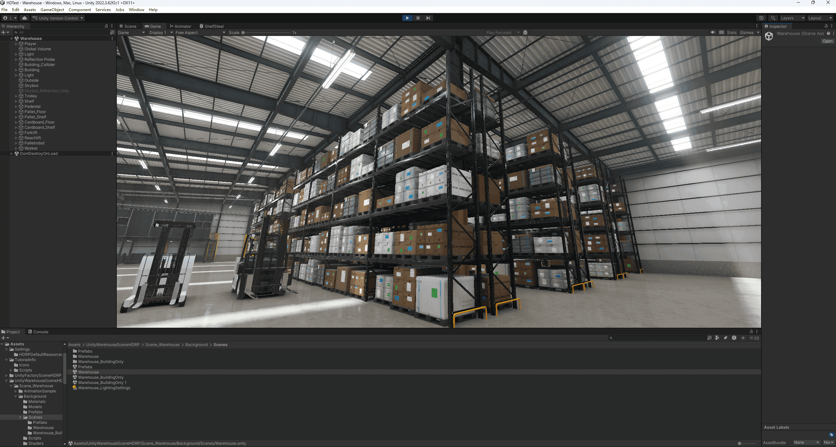Open the Undo History icon

(x=761, y=18)
